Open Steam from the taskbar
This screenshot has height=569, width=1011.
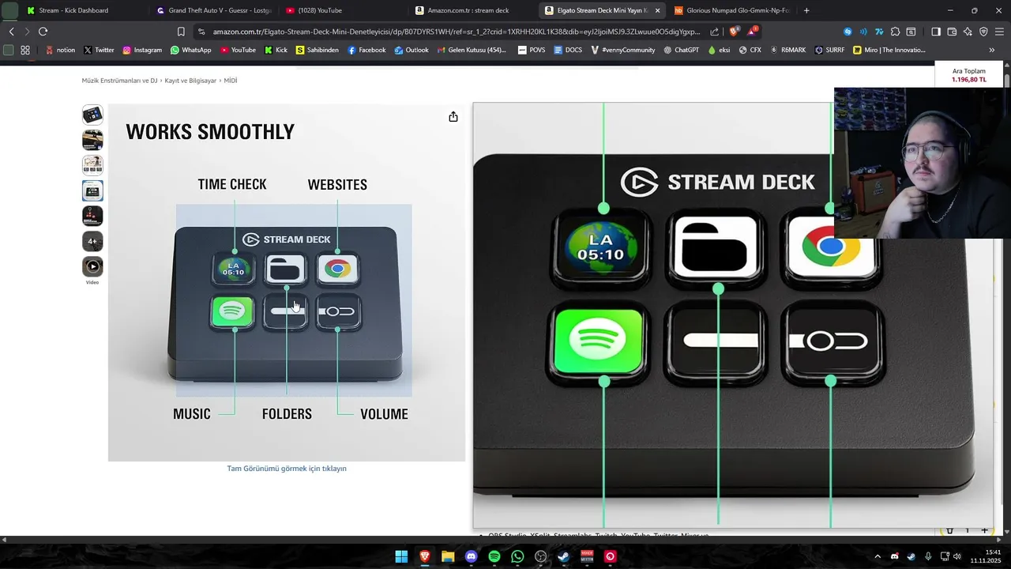(x=563, y=556)
